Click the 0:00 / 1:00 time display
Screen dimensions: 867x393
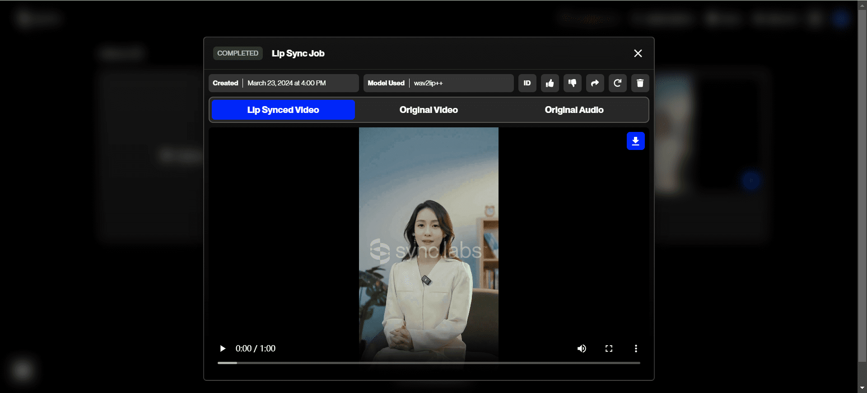click(x=255, y=348)
